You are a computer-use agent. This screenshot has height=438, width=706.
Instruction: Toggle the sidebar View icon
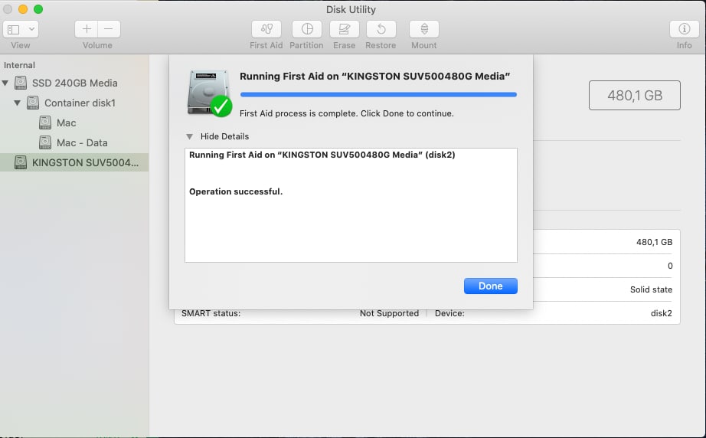[x=14, y=29]
